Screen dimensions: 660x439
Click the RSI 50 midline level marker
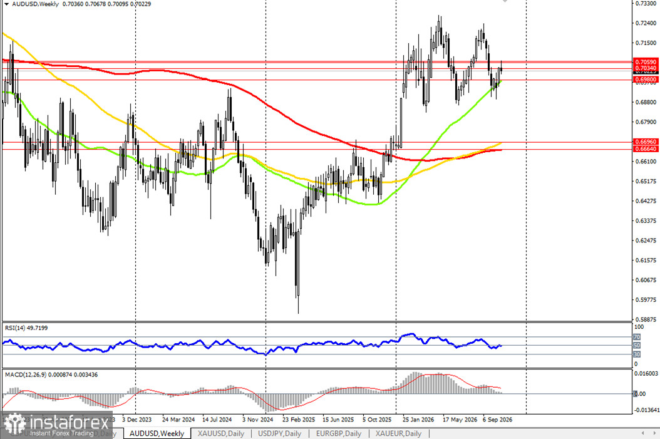pos(637,345)
